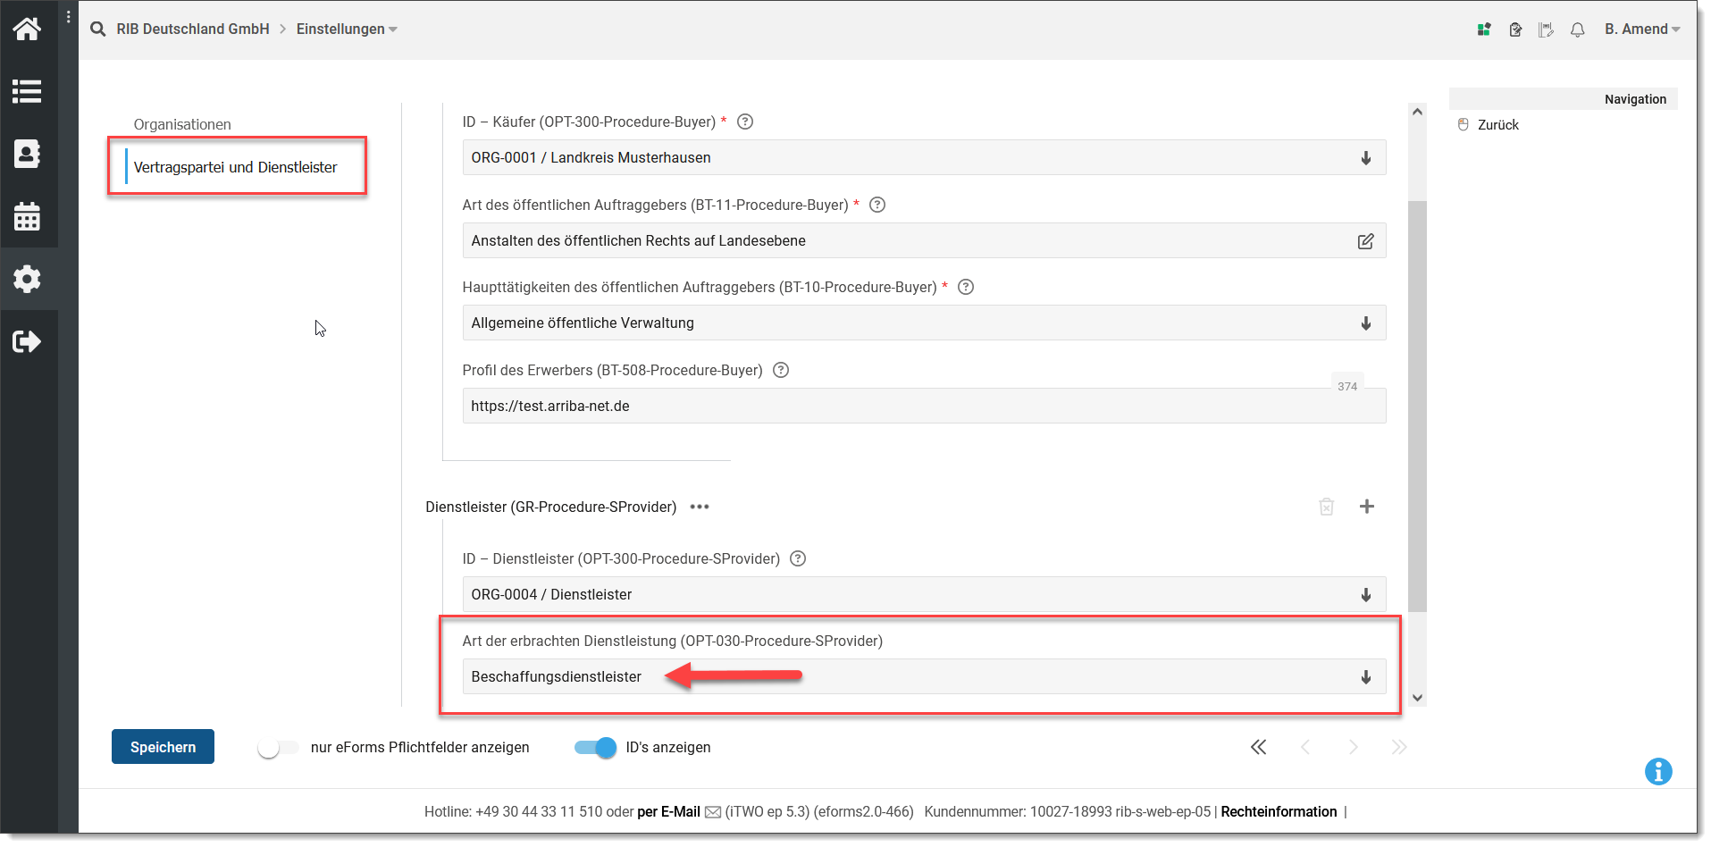The width and height of the screenshot is (1711, 847).
Task: Open the notifications bell
Action: click(x=1578, y=29)
